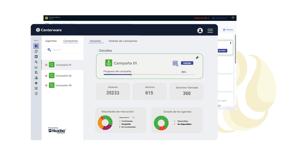Click the Nuxiba Telecom logo
Image resolution: width=297 pixels, height=159 pixels.
pyautogui.click(x=57, y=130)
